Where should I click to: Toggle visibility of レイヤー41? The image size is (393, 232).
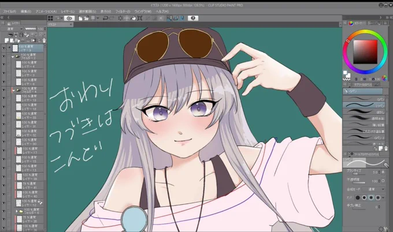coord(3,185)
